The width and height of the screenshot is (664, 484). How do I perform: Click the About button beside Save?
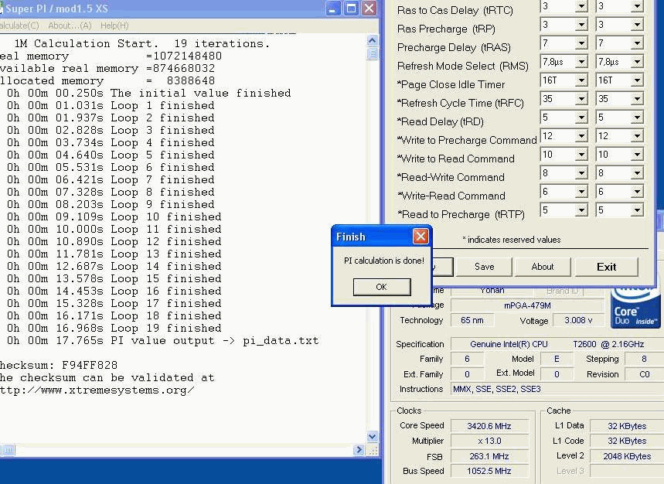tap(543, 267)
